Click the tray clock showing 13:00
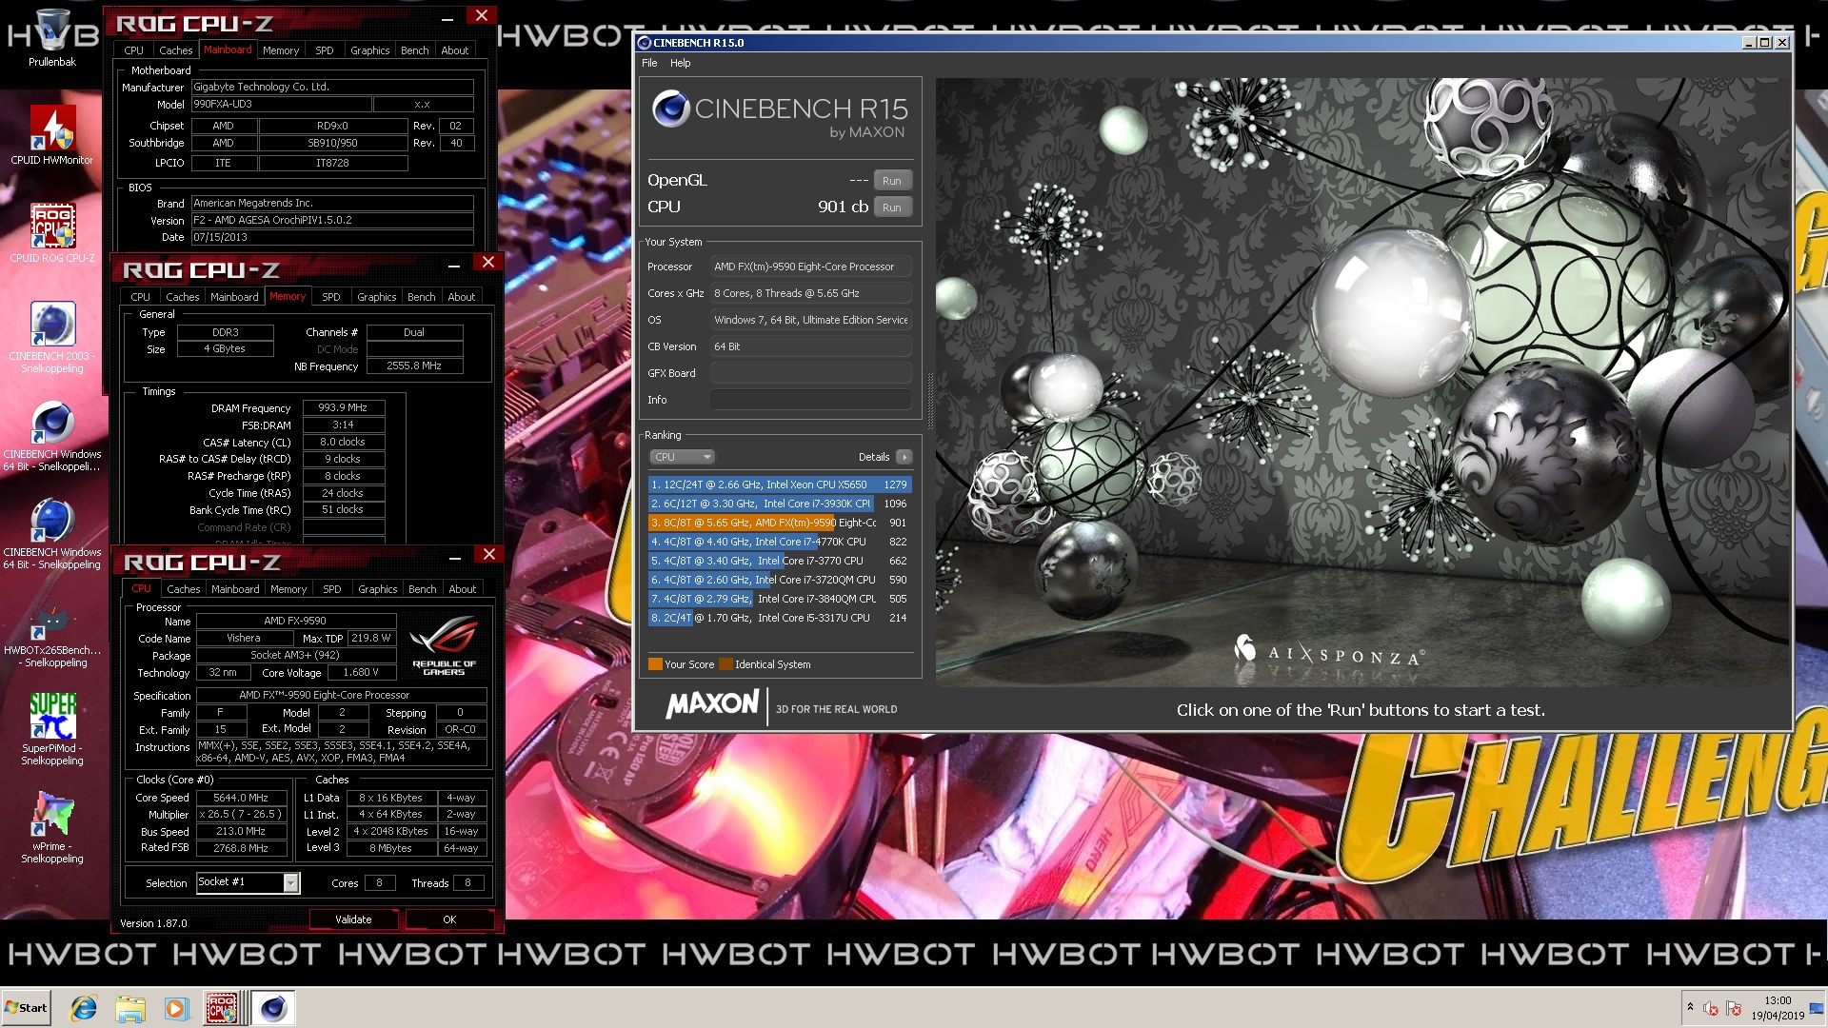The image size is (1828, 1028). [x=1778, y=1008]
